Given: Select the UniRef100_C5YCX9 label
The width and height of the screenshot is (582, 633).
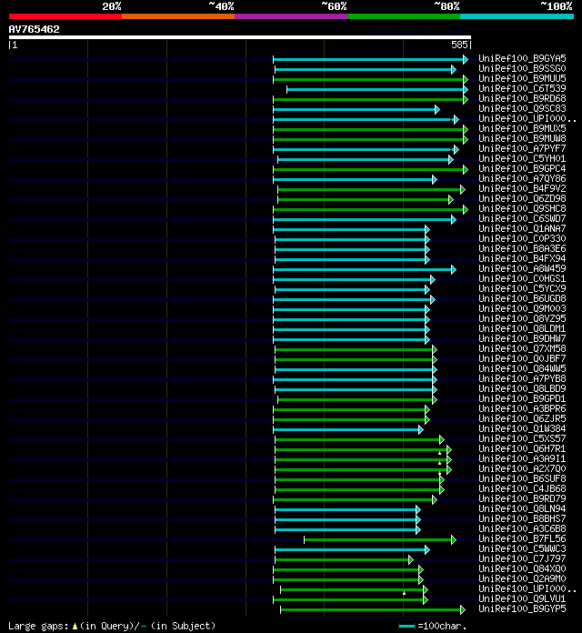Looking at the screenshot, I should 522,288.
